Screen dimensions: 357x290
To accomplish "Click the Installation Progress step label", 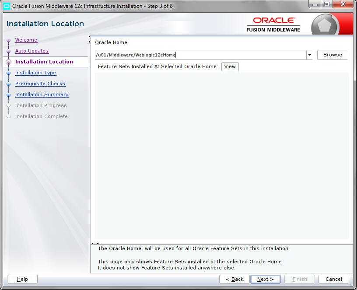I will pos(41,105).
